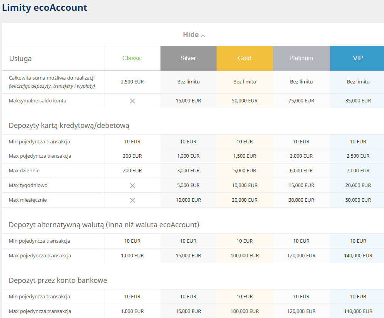Click the 6,000 EUR Platinum daily max cell
The height and width of the screenshot is (318, 384).
301,171
